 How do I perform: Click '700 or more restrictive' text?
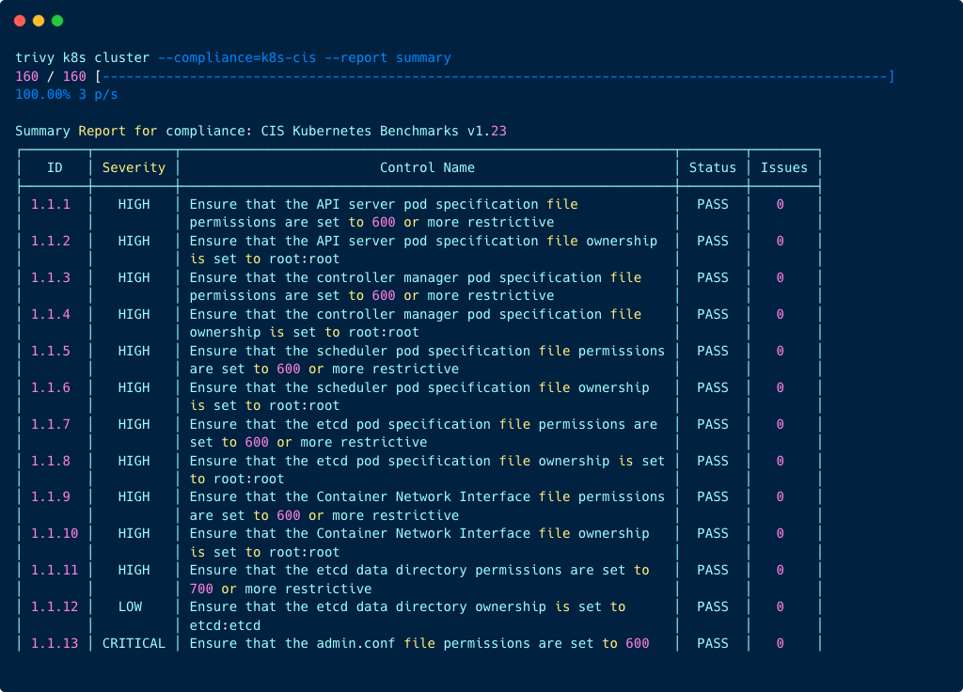tap(280, 589)
